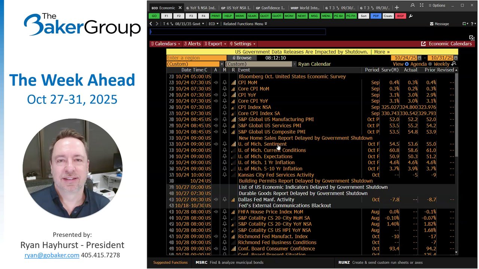Click the panel pop-out icon below Message
The height and width of the screenshot is (269, 479).
[472, 38]
